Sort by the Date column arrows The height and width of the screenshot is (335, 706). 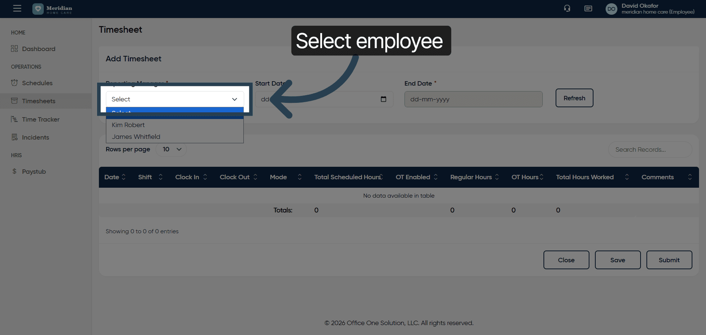point(124,177)
